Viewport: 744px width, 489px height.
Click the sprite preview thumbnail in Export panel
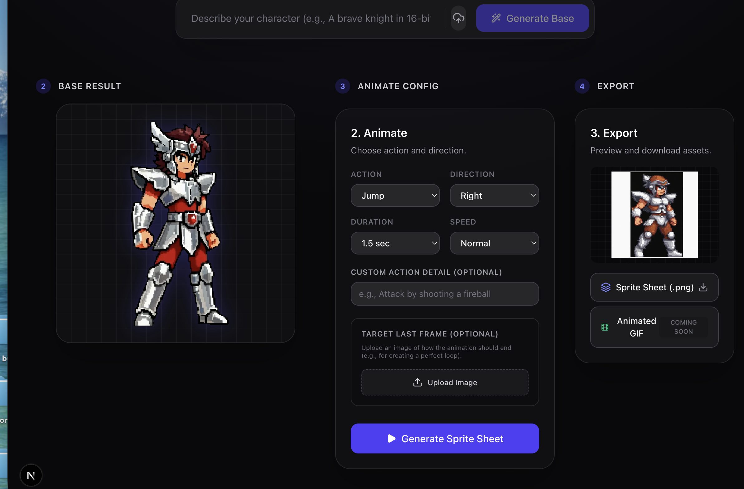point(654,215)
